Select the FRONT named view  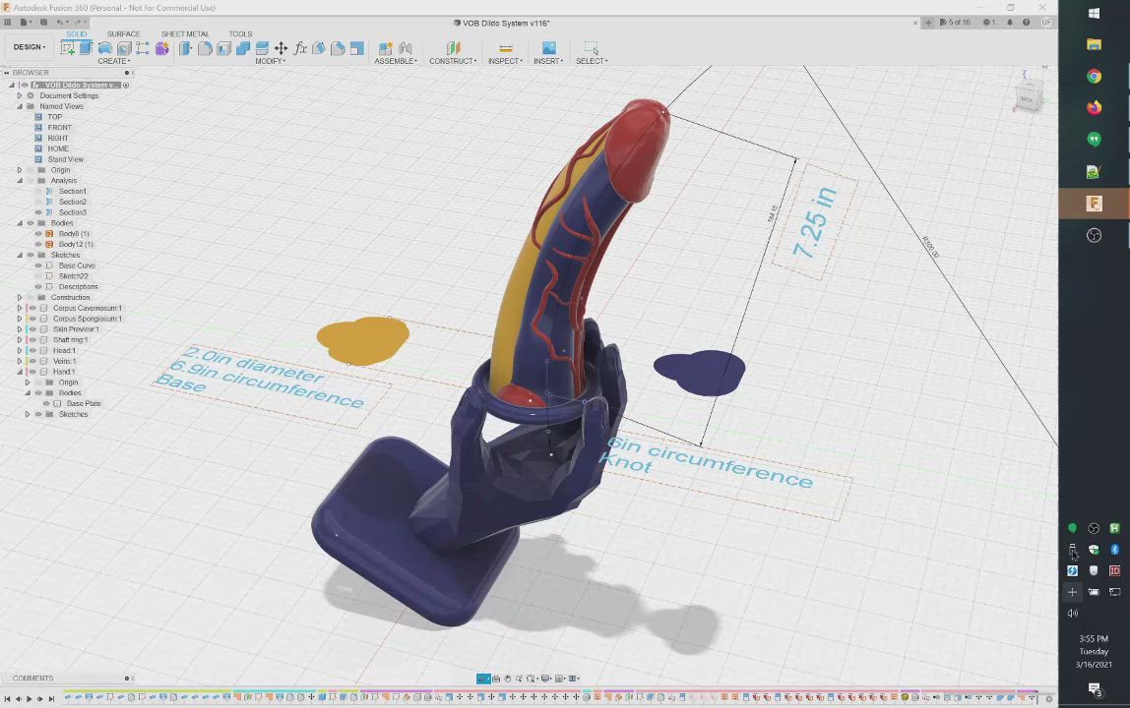(59, 128)
